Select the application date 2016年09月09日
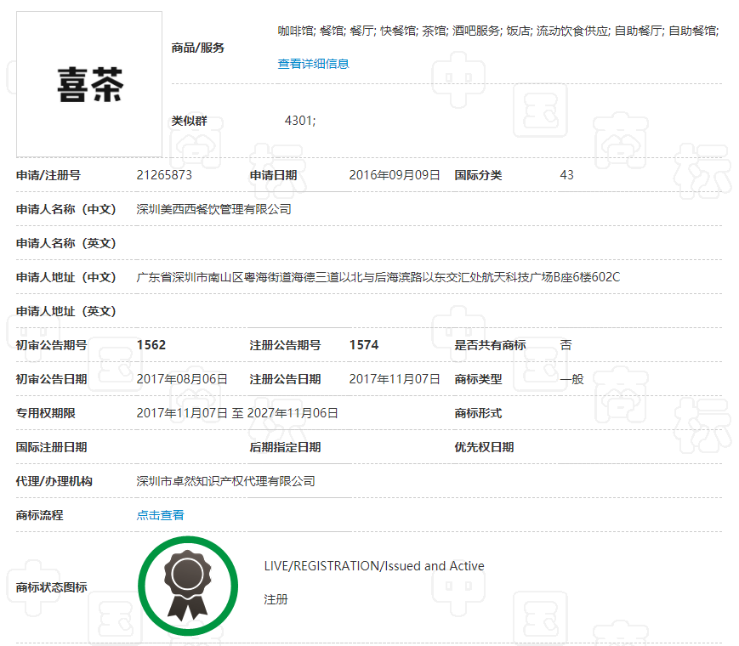The width and height of the screenshot is (739, 646). pyautogui.click(x=395, y=175)
